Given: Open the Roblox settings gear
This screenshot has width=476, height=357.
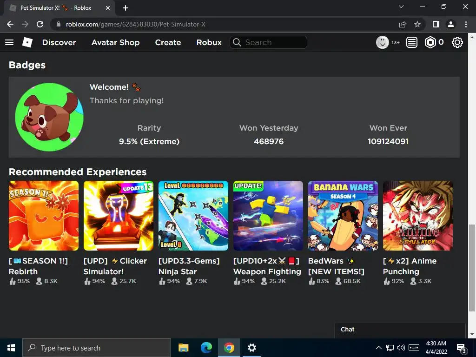Looking at the screenshot, I should click(x=457, y=42).
